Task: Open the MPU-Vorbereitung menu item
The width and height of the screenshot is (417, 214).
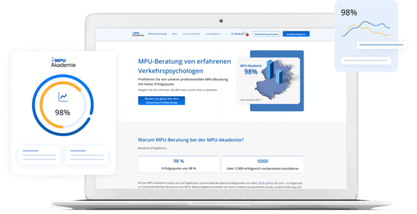Action: click(157, 34)
